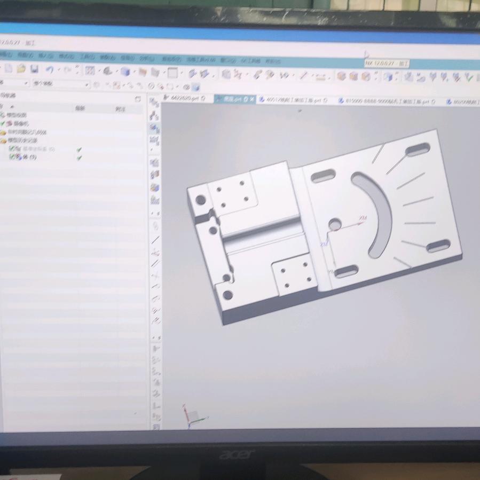Close the active document tab with its X
This screenshot has width=480, height=480.
point(252,99)
